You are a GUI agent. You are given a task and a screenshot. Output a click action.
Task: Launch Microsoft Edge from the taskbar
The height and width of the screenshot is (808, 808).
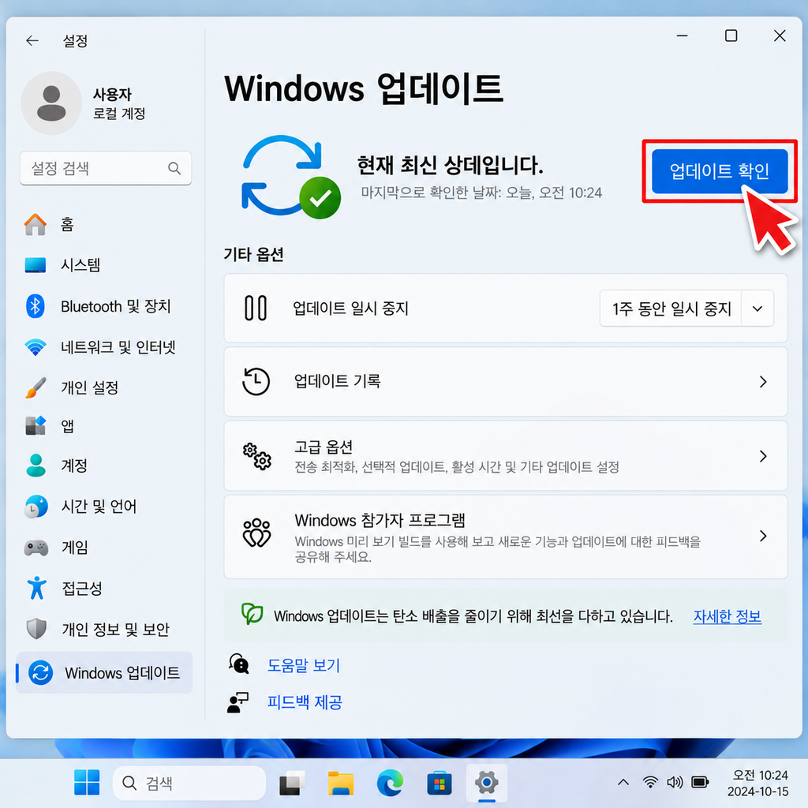(x=390, y=784)
